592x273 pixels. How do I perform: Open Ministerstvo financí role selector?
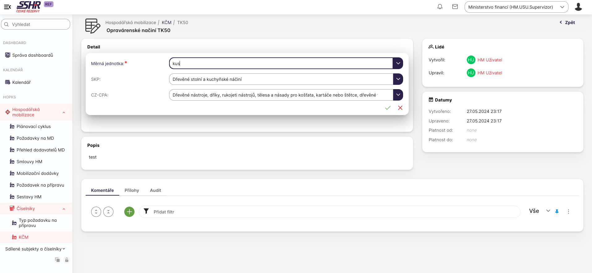(x=516, y=7)
